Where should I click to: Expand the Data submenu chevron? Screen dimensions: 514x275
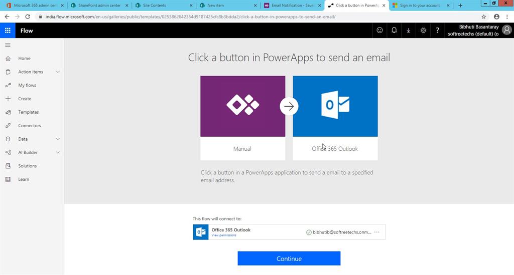point(58,139)
